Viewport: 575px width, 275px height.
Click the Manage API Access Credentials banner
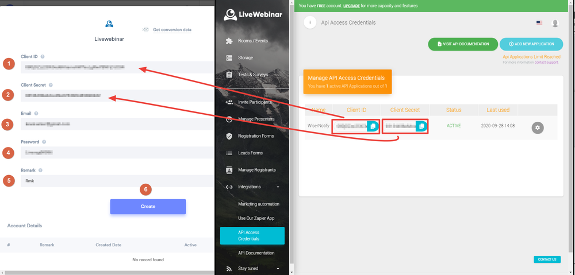click(347, 82)
